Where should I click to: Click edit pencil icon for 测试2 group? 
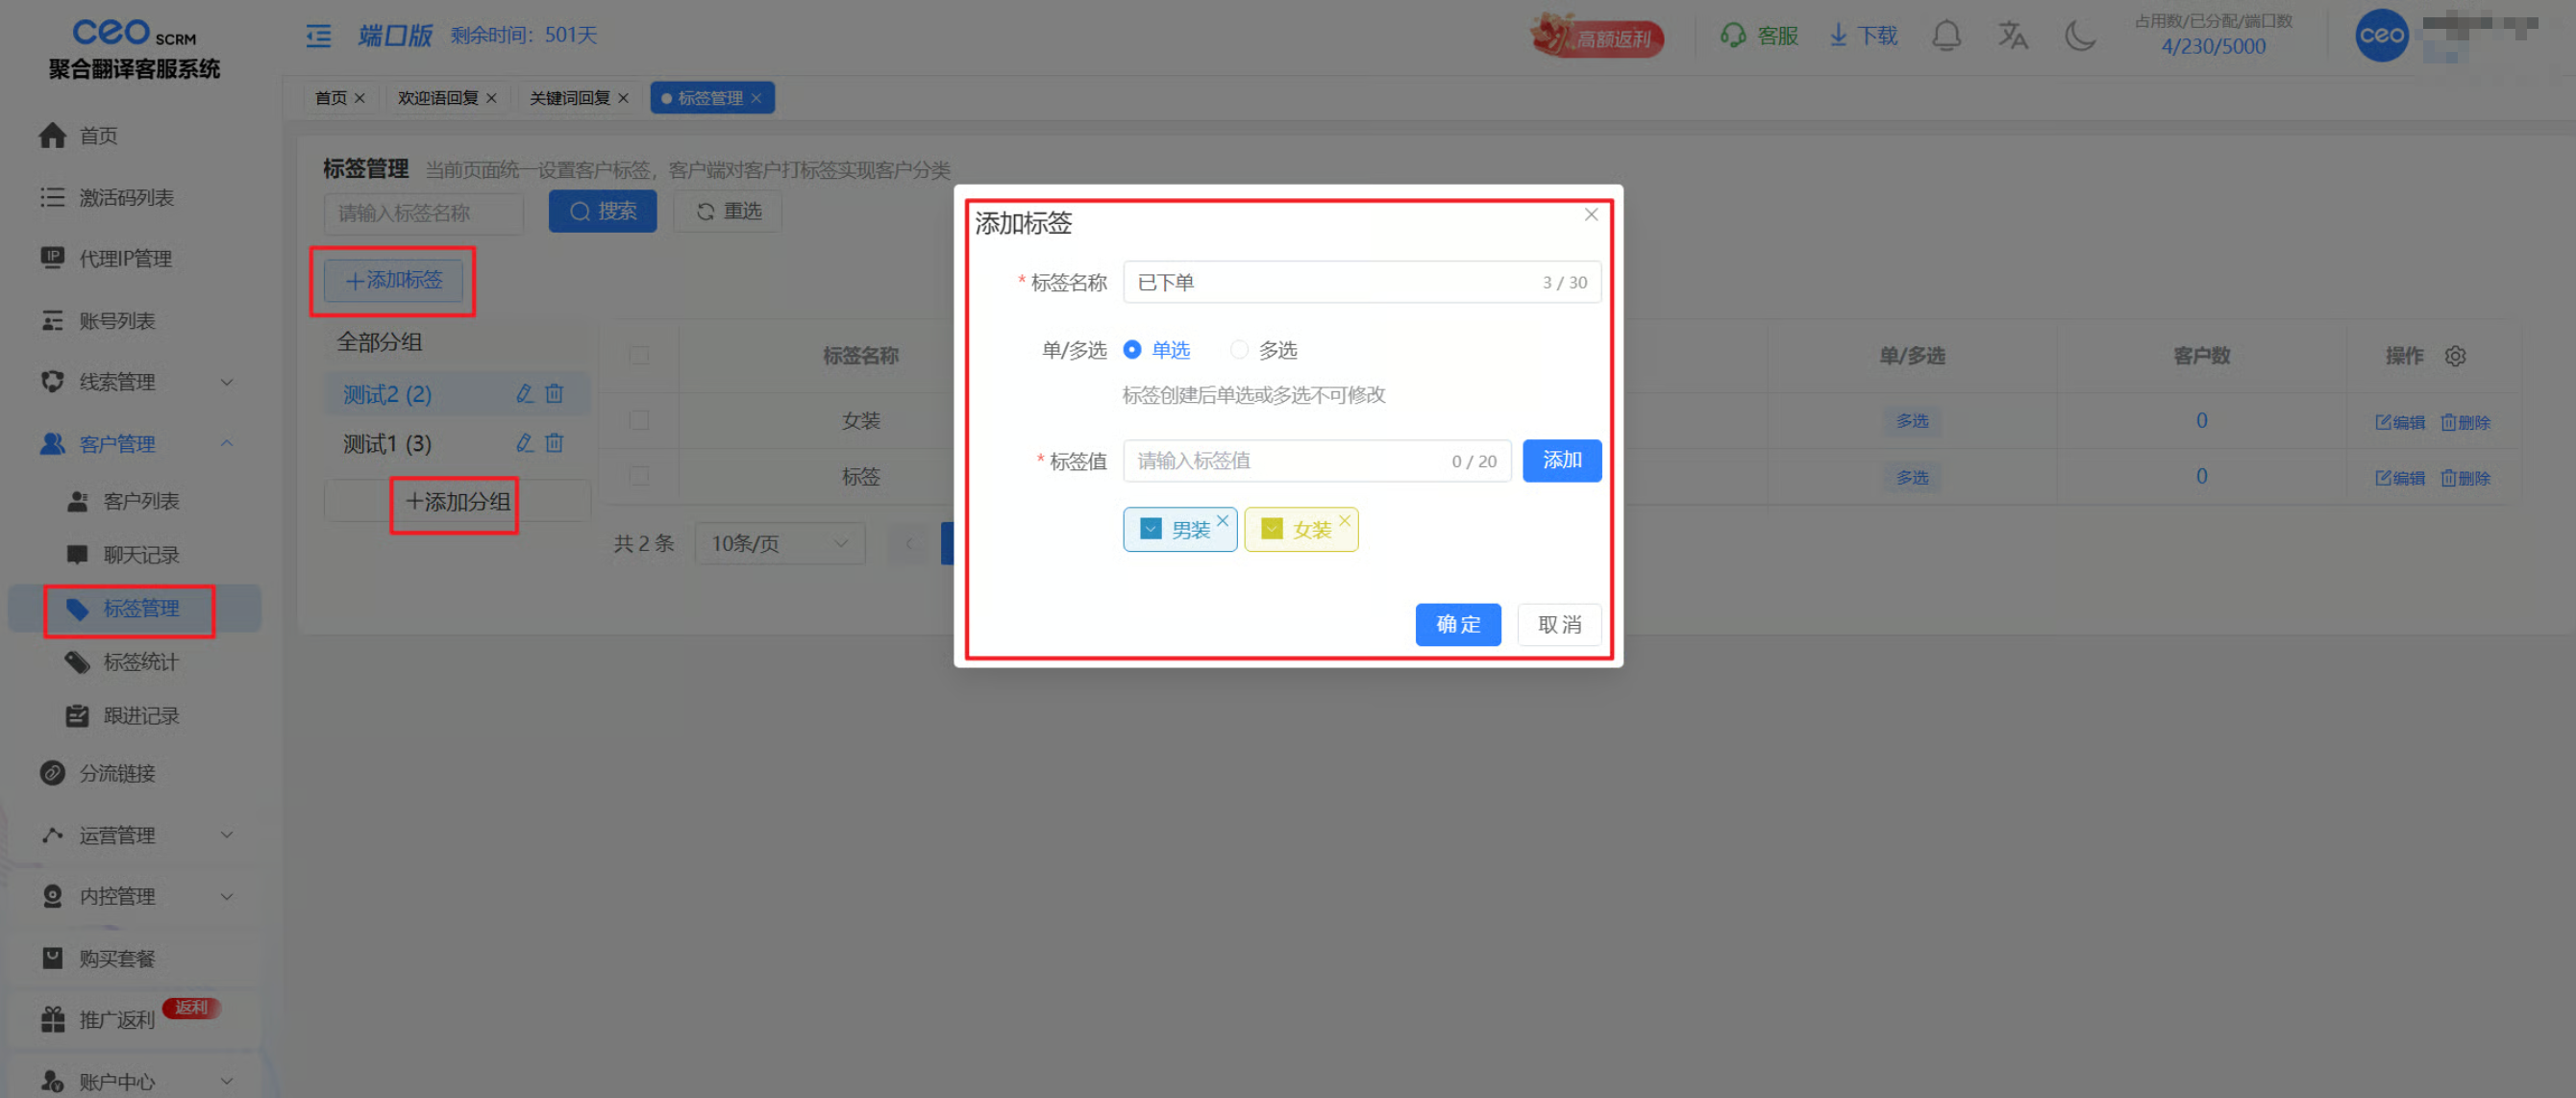pos(524,394)
